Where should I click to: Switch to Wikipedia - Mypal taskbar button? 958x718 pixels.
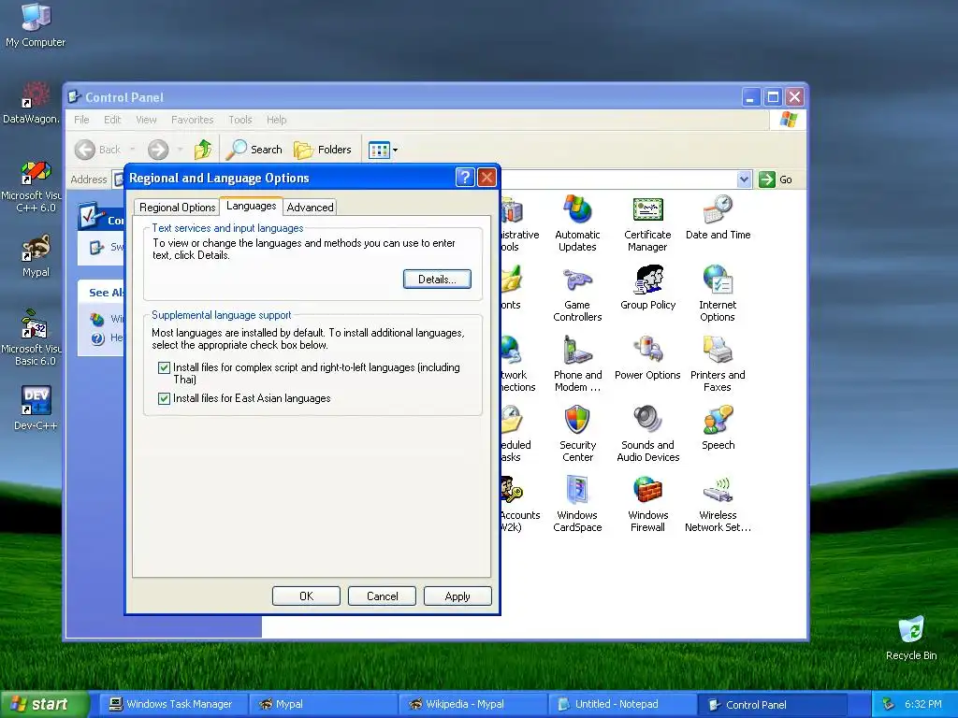(472, 704)
